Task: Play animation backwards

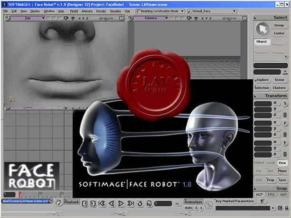Action: click(112, 204)
